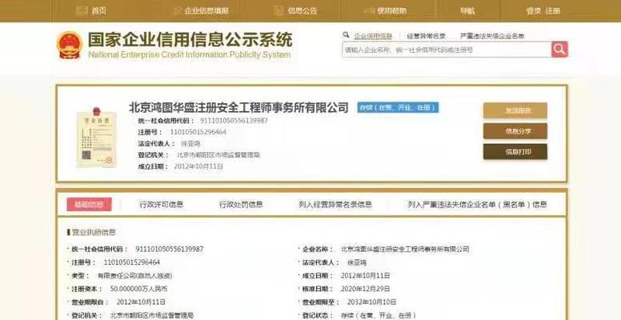Click the 营业期限自 date 2012年10月11日
The height and width of the screenshot is (320, 621).
pyautogui.click(x=141, y=302)
